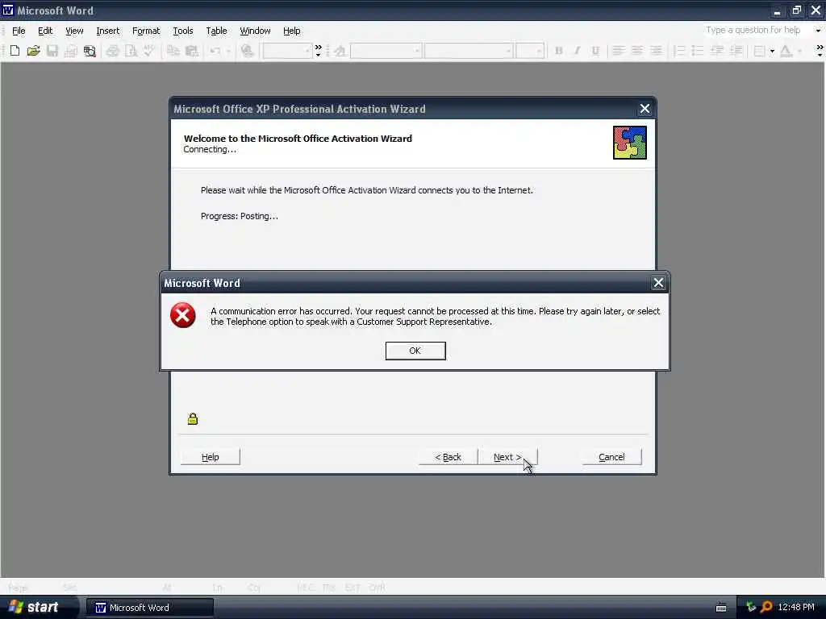
Task: Click the Font Color icon
Action: pos(786,51)
